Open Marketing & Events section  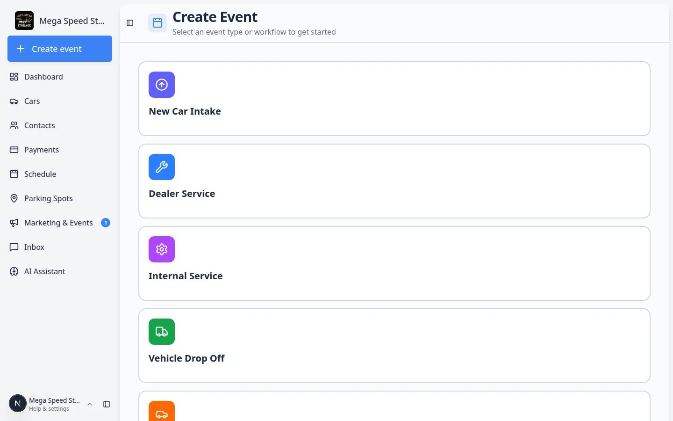(x=60, y=223)
